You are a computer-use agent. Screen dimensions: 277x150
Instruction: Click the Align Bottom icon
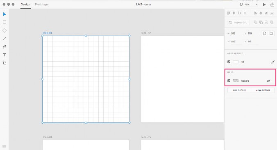240,13
